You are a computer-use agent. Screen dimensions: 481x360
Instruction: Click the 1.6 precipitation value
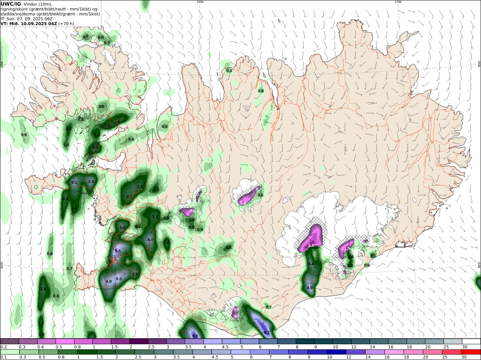[x=97, y=135]
